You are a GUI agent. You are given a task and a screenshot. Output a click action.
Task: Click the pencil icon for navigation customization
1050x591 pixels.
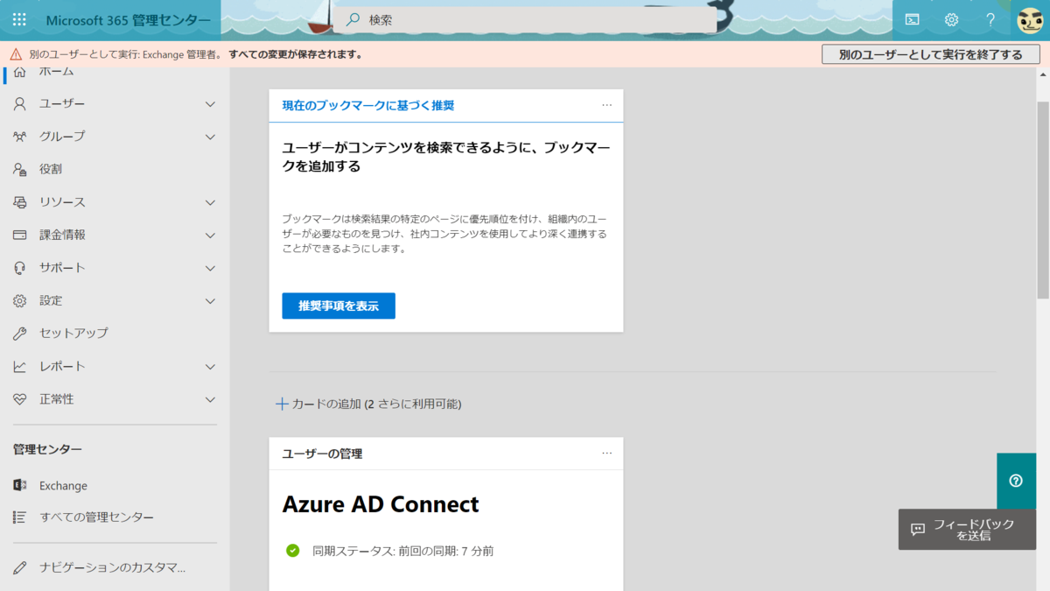(19, 567)
